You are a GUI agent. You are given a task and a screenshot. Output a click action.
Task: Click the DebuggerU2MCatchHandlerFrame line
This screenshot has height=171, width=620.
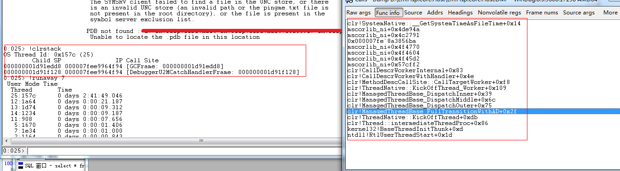pyautogui.click(x=151, y=72)
